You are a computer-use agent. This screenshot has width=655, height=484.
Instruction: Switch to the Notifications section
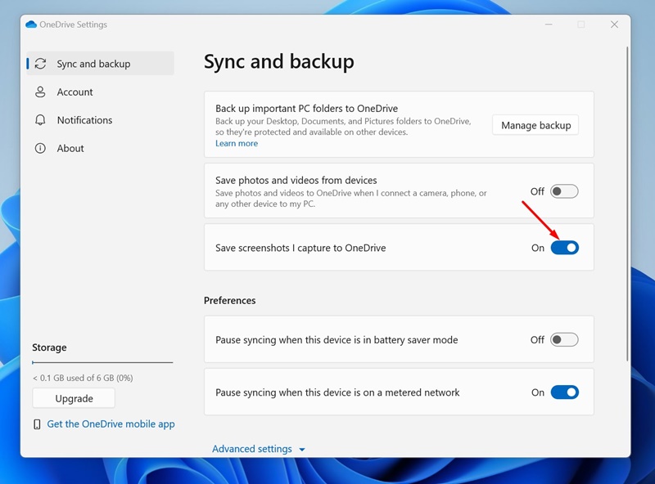(x=86, y=120)
